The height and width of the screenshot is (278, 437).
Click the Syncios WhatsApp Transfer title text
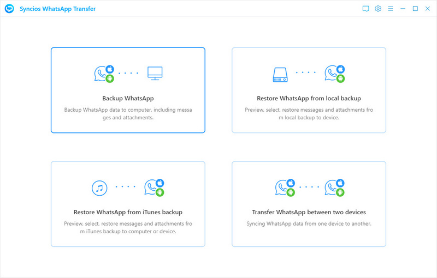(58, 9)
